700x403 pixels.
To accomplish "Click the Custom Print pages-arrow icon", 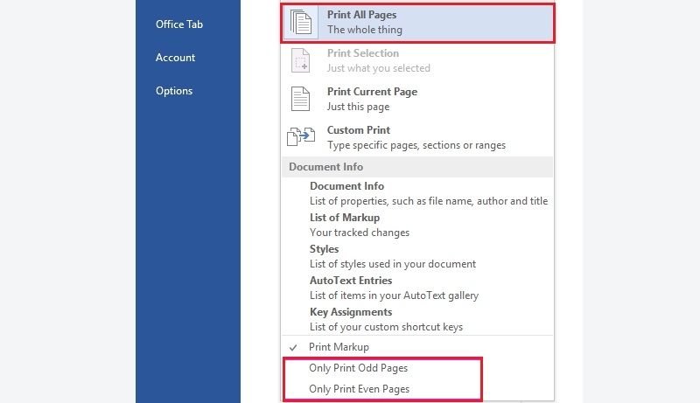I will (300, 136).
